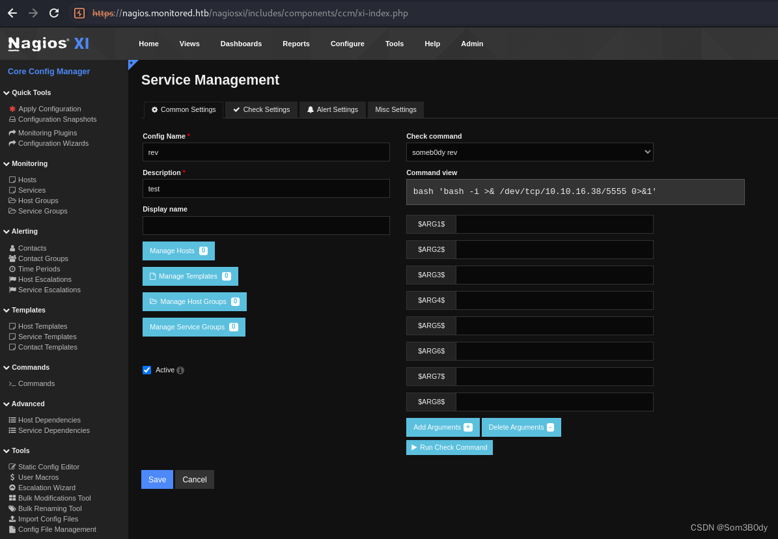This screenshot has height=539, width=778.
Task: Click the Host Dependencies list icon
Action: [x=12, y=420]
